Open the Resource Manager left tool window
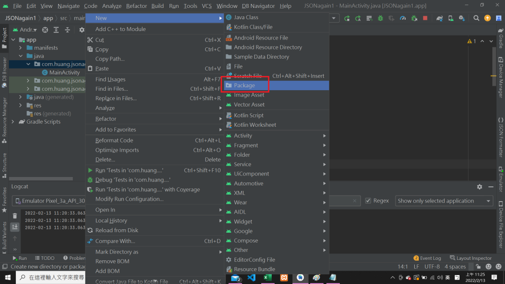The width and height of the screenshot is (505, 284). 4,120
